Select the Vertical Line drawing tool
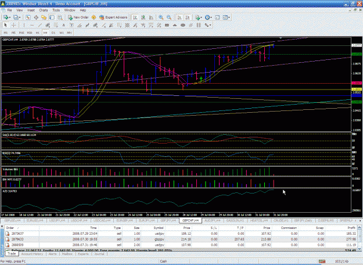 click(x=24, y=25)
